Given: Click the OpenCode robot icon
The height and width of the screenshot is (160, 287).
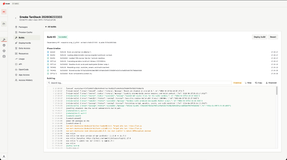Looking at the screenshot, I should tap(16, 70).
